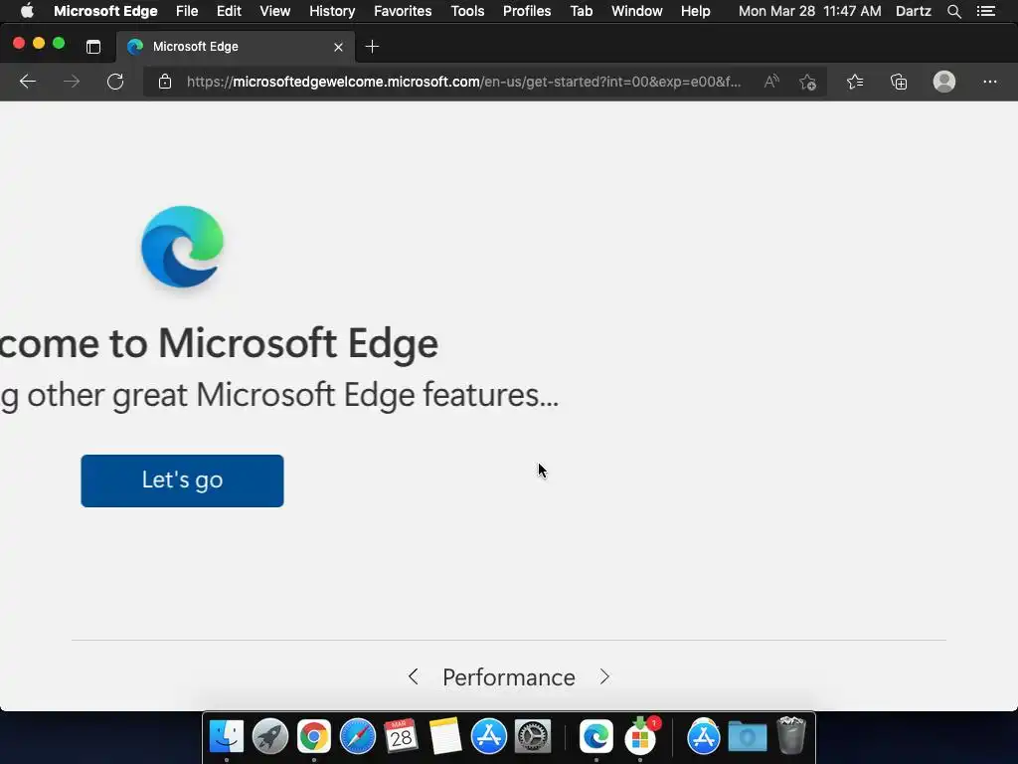Open the History menu

(332, 11)
